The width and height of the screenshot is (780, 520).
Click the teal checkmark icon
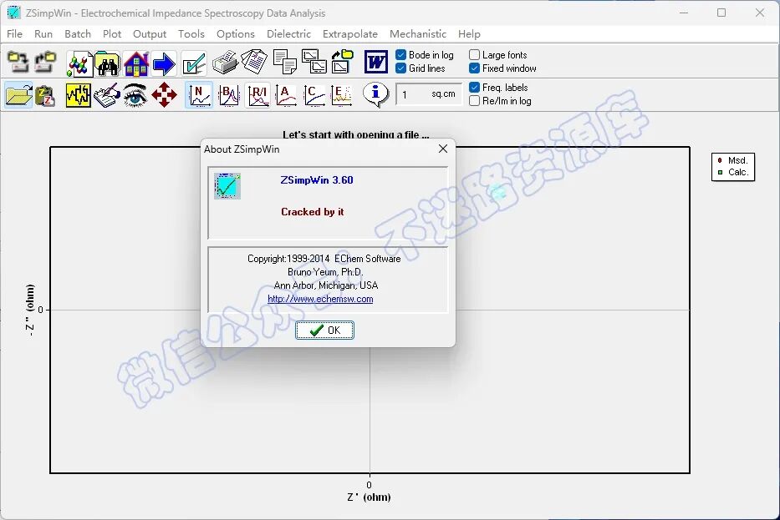pyautogui.click(x=193, y=63)
